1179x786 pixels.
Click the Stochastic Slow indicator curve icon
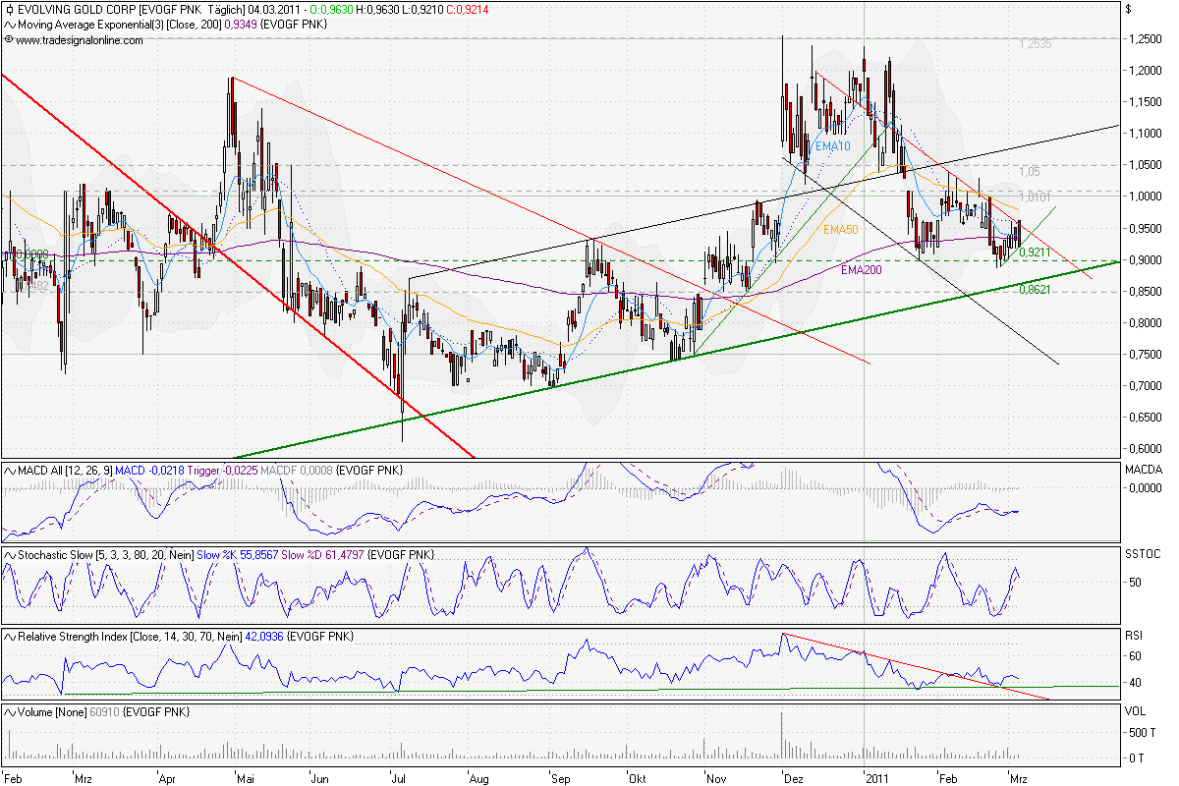(x=9, y=554)
